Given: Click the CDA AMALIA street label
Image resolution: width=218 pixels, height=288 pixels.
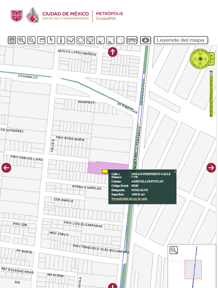Looking at the screenshot, I should [x=64, y=200].
